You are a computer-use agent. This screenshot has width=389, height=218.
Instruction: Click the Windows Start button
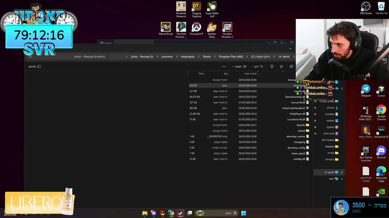(243, 213)
